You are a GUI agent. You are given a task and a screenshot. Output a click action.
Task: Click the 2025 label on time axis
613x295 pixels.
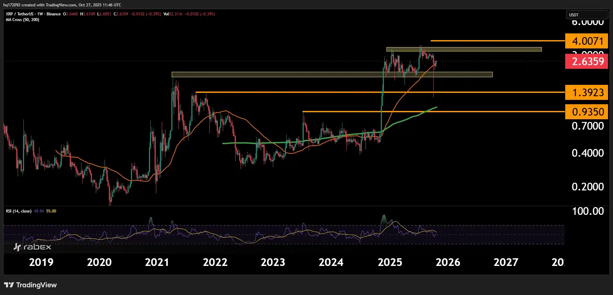pos(390,263)
